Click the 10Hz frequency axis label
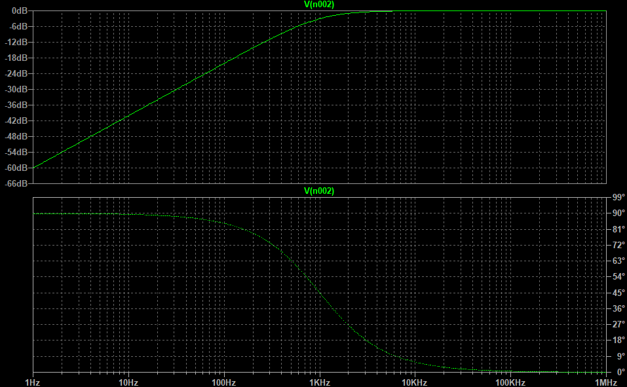 128,382
